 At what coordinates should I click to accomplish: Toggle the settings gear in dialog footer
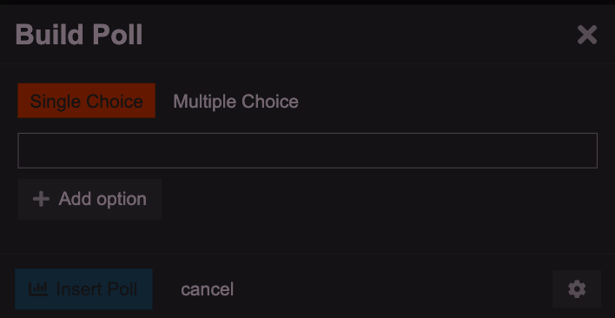(x=577, y=289)
